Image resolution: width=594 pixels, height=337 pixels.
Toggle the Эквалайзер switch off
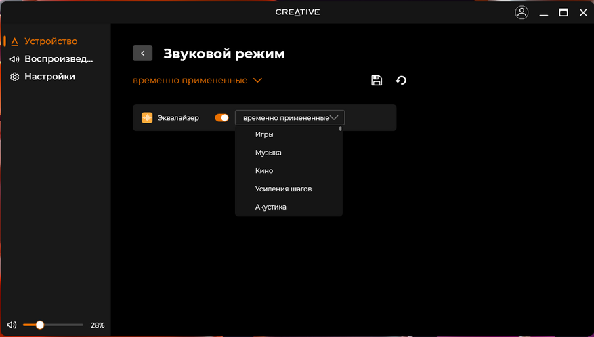pos(221,118)
